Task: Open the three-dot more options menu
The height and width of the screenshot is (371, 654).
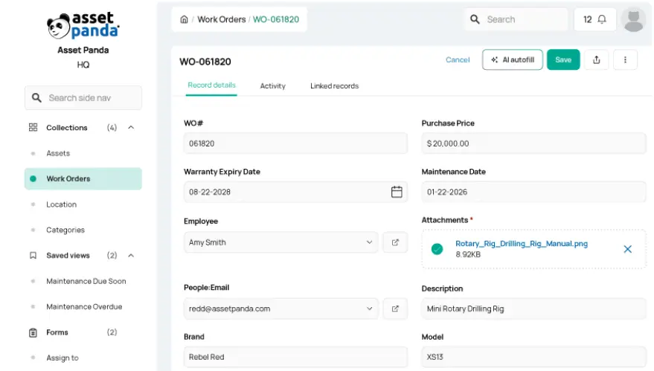Action: pos(625,60)
